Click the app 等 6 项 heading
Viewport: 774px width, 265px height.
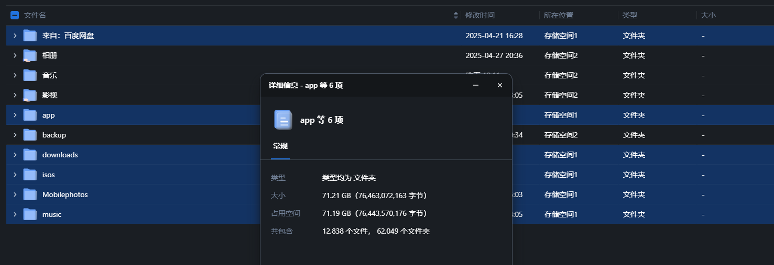click(x=322, y=120)
